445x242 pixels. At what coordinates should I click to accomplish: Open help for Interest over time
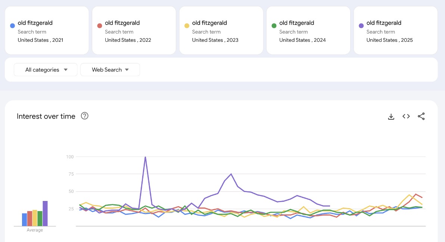(x=85, y=116)
